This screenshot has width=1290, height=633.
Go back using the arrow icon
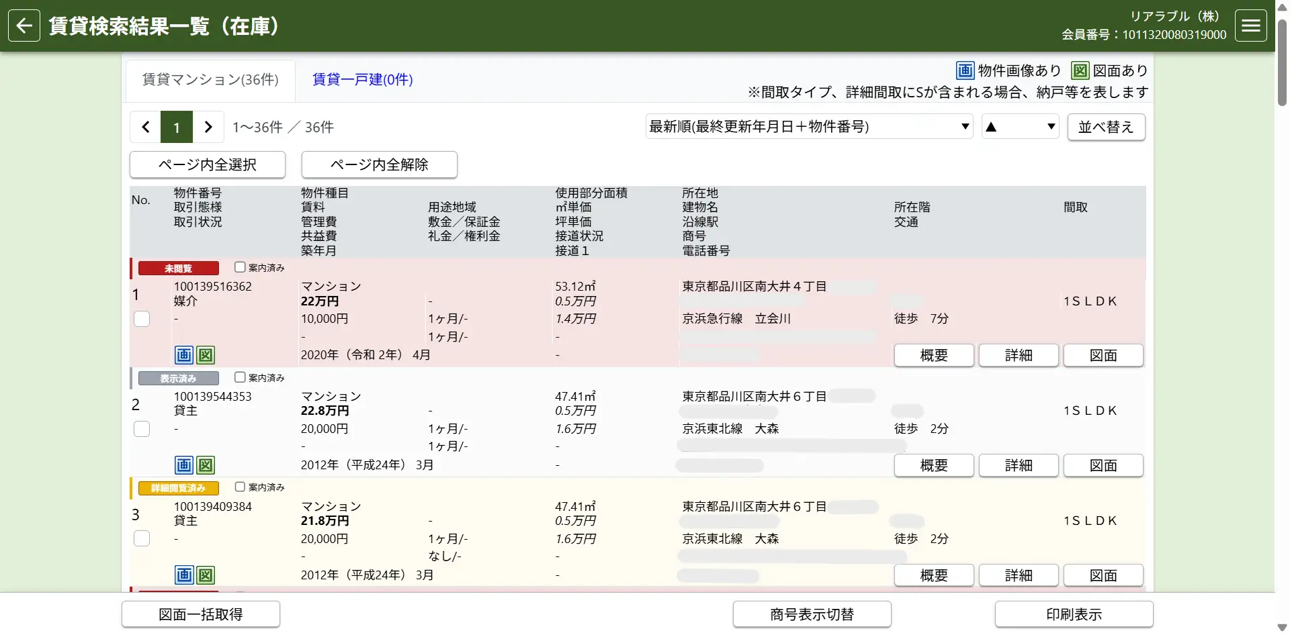[24, 26]
